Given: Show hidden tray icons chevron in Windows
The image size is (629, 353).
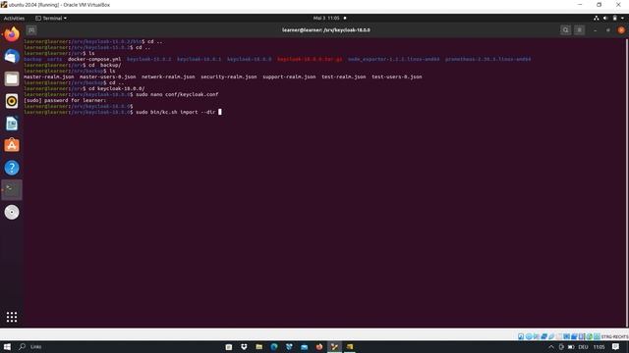Looking at the screenshot, I should click(x=551, y=347).
